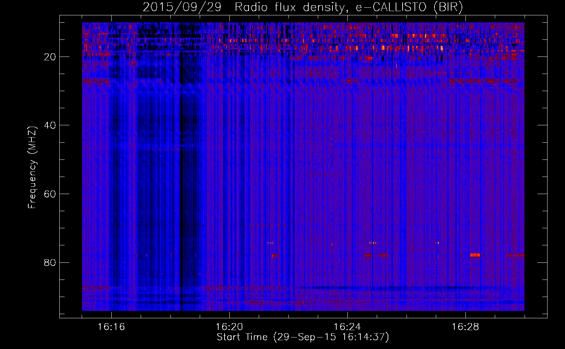Click the 80 MHz frequency tick label
This screenshot has width=565, height=349.
tap(50, 262)
